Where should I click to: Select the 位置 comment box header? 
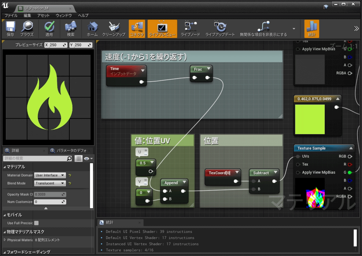tap(241, 141)
